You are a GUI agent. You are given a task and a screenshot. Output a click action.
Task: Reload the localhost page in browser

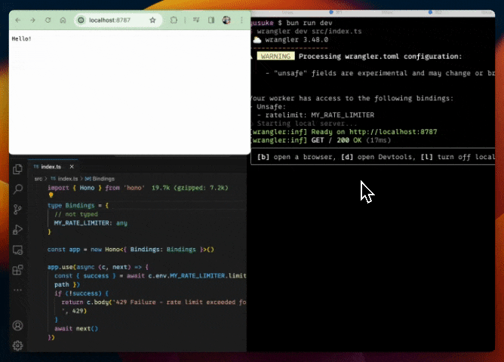[48, 20]
